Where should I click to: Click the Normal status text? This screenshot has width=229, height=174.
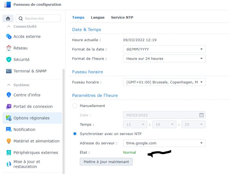coord(129,152)
